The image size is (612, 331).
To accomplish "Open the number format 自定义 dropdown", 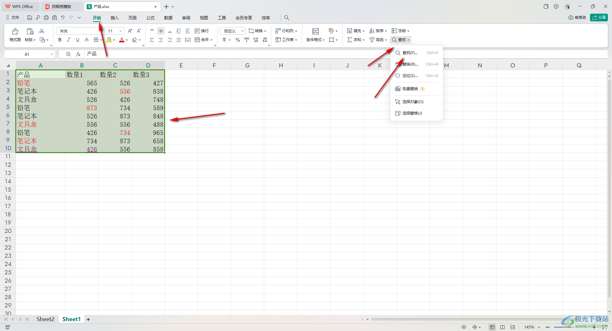I will (242, 31).
